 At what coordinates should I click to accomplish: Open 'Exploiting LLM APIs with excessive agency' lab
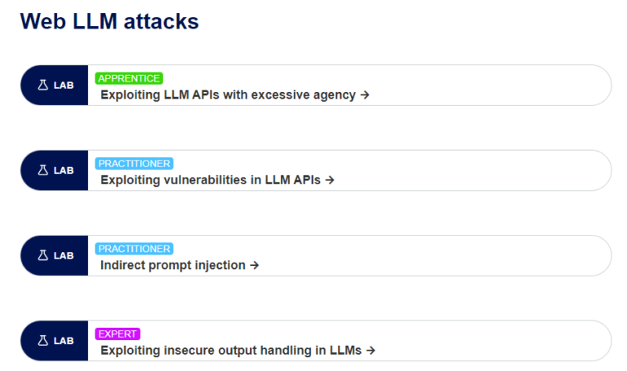click(228, 95)
